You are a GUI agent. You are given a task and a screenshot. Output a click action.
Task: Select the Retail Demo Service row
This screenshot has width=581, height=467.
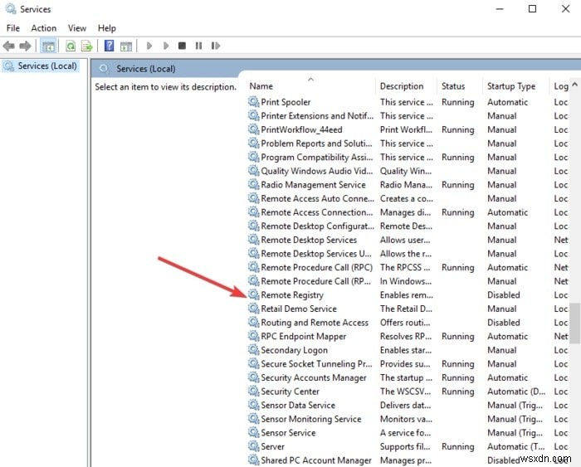tap(299, 309)
